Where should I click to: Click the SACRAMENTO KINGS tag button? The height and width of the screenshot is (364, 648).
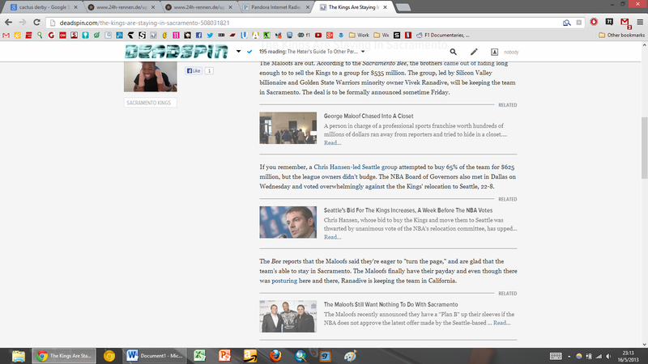[151, 103]
